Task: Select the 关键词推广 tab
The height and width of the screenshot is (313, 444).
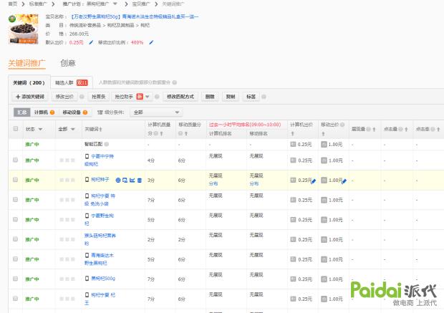Action: pyautogui.click(x=26, y=63)
